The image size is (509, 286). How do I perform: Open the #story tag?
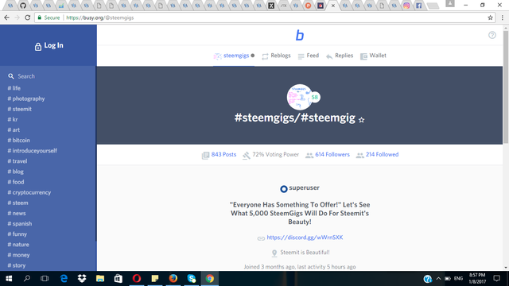pos(17,265)
